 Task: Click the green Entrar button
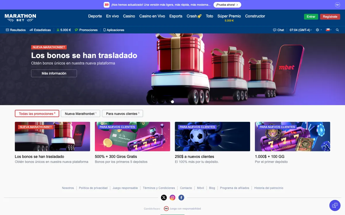(311, 17)
